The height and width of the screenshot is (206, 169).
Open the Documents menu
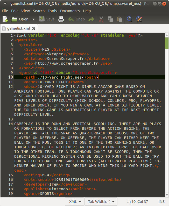click(x=70, y=11)
